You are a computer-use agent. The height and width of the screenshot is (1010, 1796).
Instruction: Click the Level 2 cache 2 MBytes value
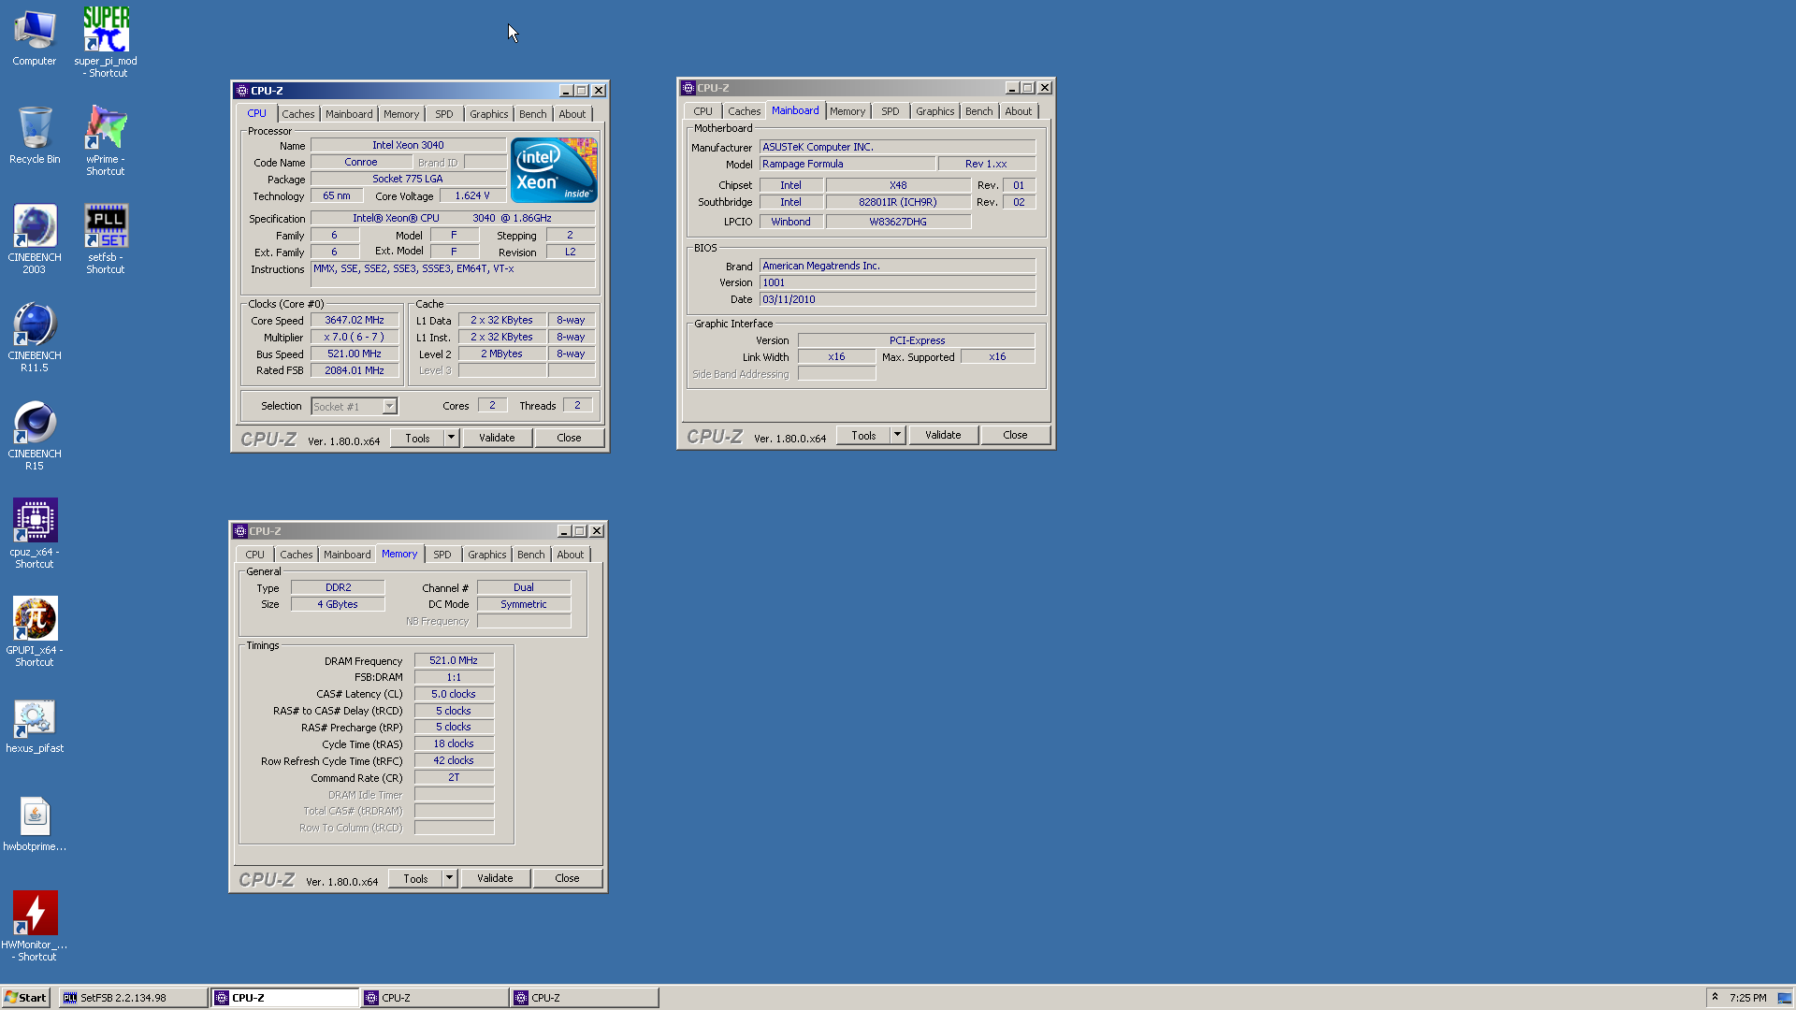tap(501, 353)
